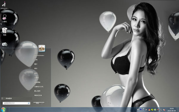Viewport: 179px width, 112px height.
Task: Click the user account picture thumbnail
Action: click(42, 48)
